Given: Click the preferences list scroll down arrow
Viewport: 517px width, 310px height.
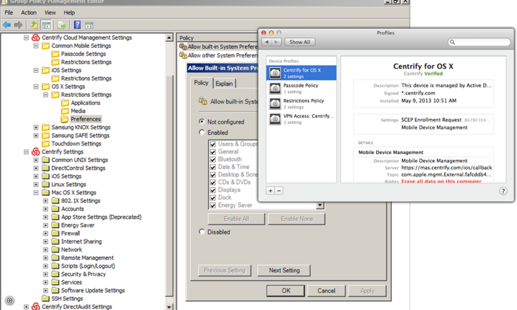Looking at the screenshot, I should point(320,205).
